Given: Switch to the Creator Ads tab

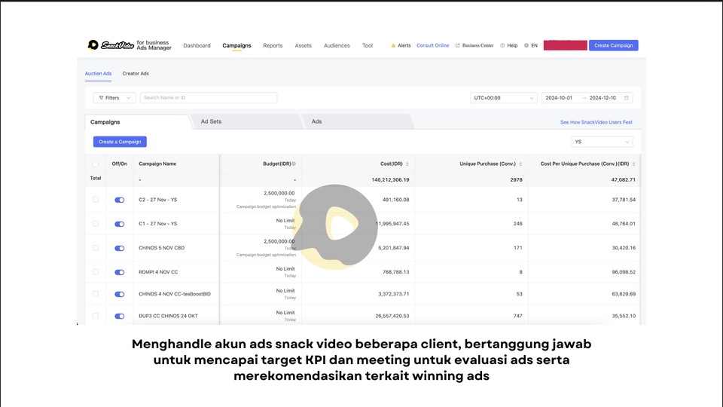Looking at the screenshot, I should [136, 73].
